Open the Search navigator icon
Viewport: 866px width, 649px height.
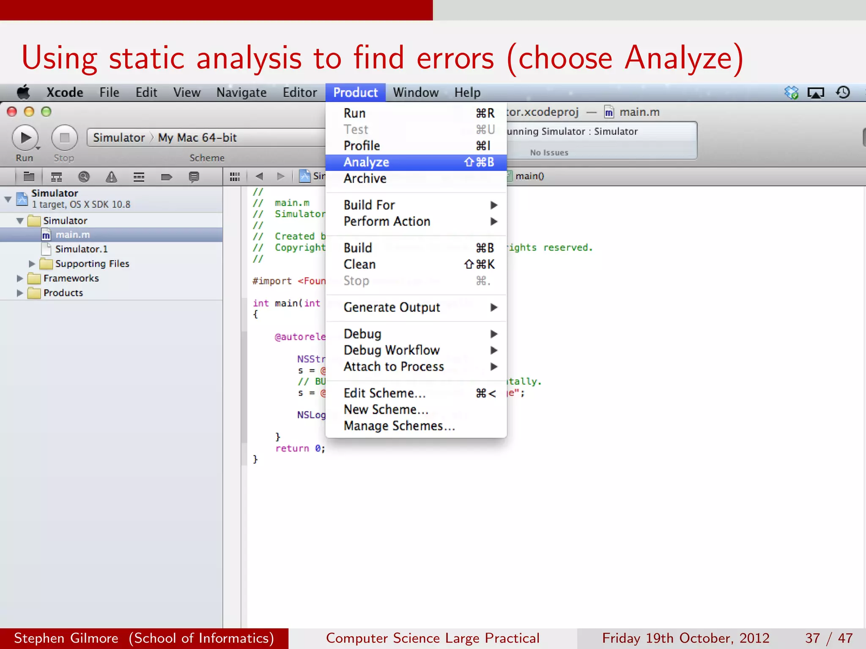click(x=84, y=177)
